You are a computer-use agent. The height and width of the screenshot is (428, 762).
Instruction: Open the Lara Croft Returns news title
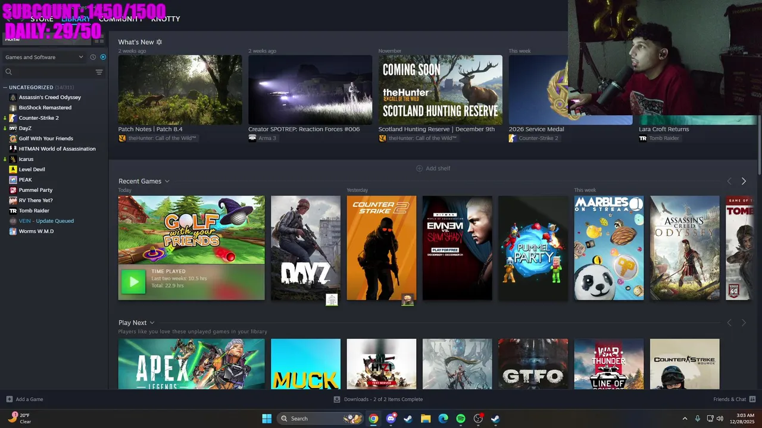[664, 129]
